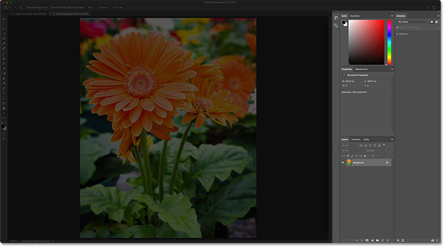Switch Libraries to grid view
This screenshot has height=247, width=444.
[x=431, y=22]
